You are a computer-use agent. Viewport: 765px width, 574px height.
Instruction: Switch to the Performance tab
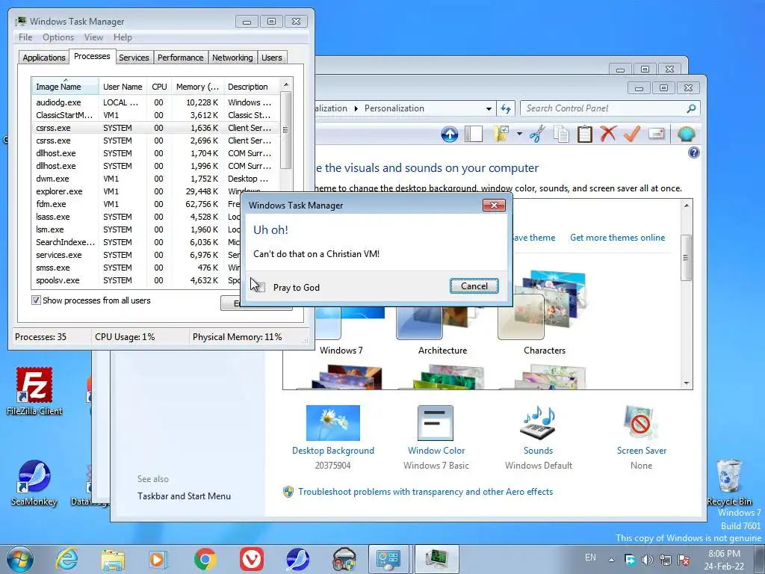(x=180, y=58)
